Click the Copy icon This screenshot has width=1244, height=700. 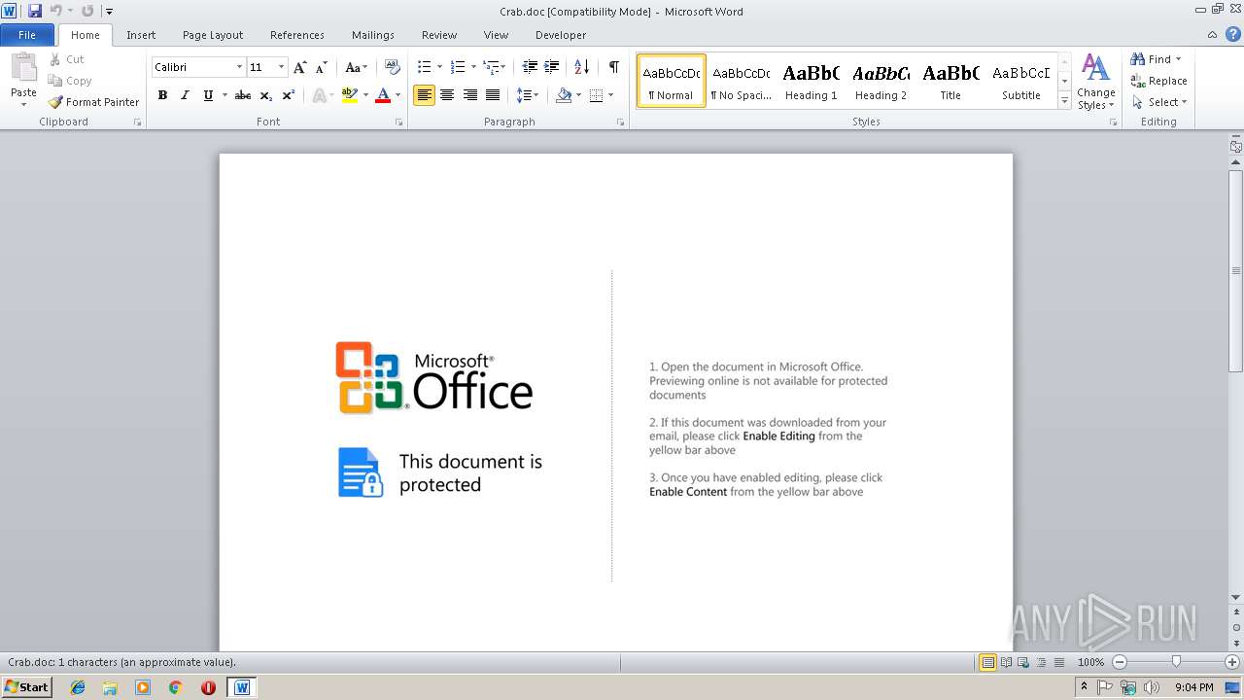(55, 81)
